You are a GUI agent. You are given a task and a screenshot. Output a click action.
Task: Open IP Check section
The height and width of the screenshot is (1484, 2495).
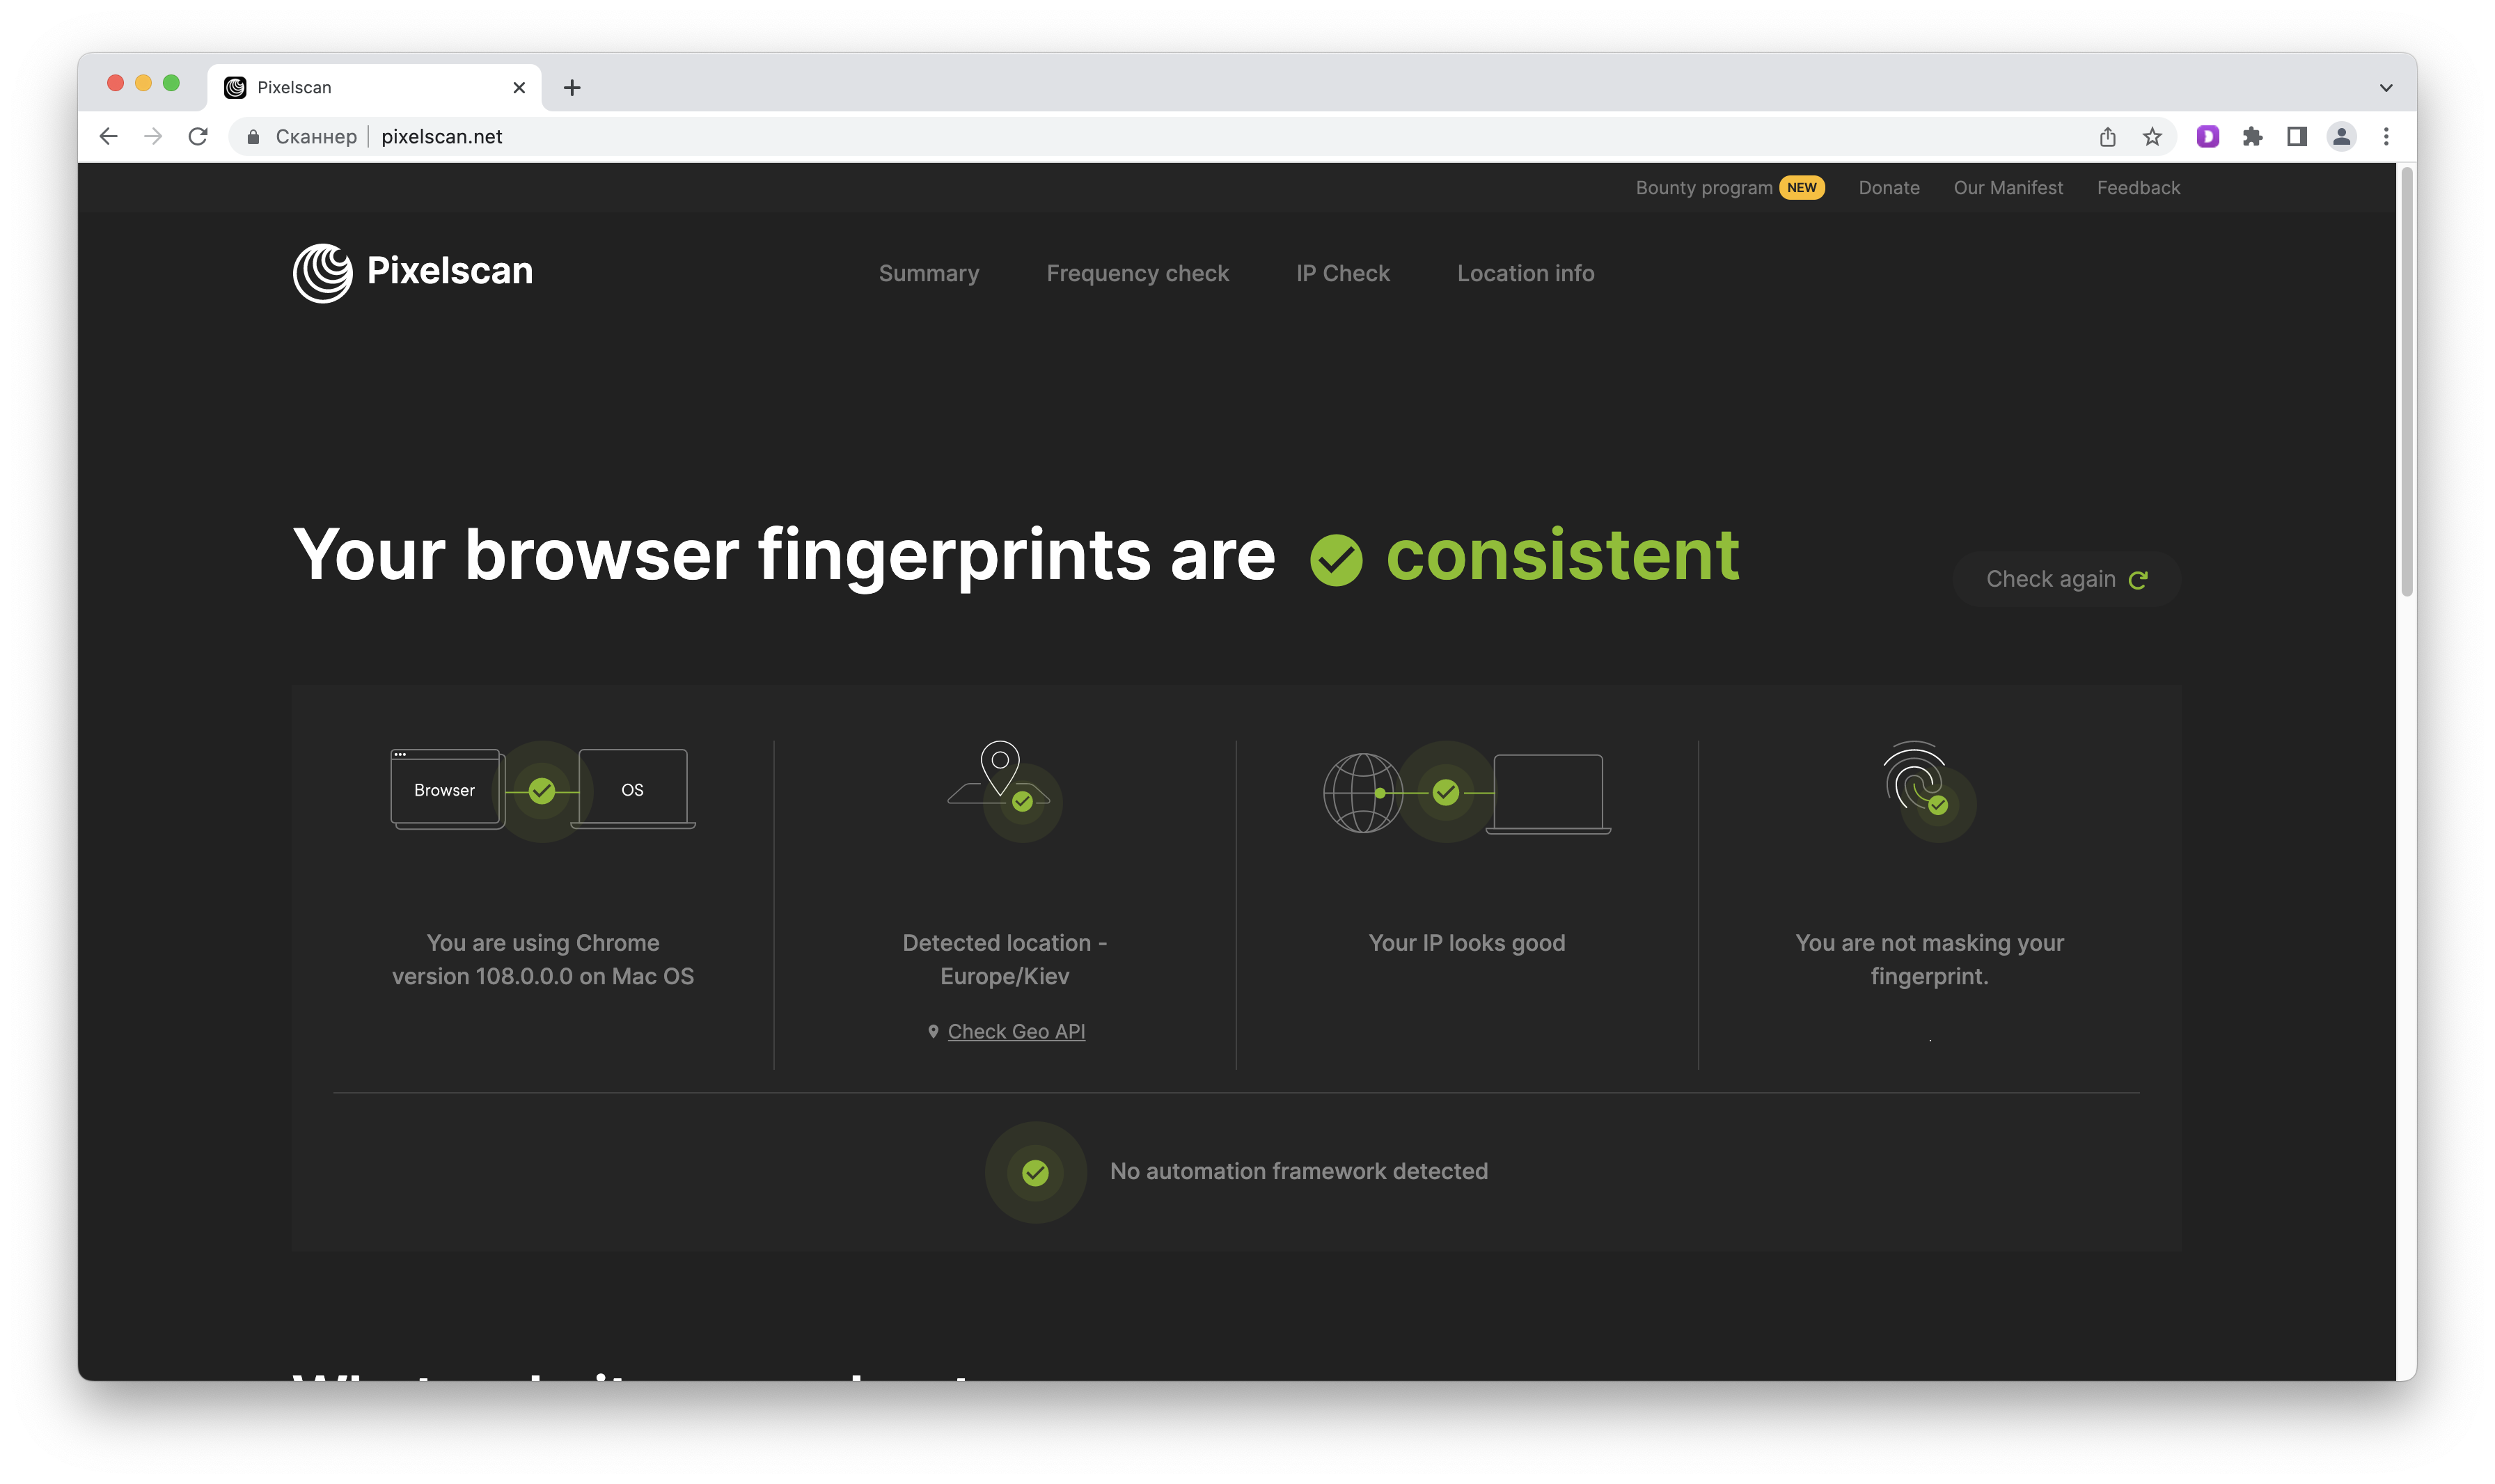coord(1343,273)
